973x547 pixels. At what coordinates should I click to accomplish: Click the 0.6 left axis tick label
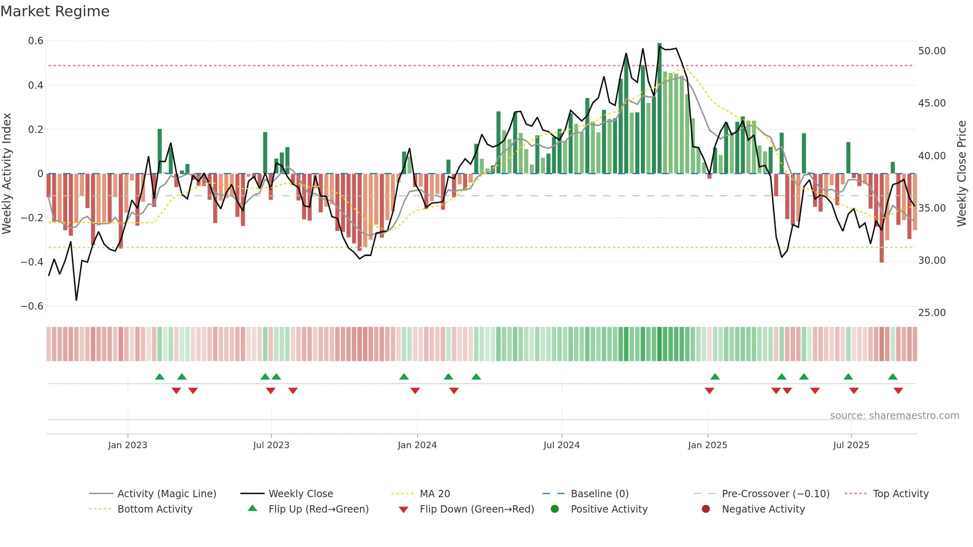pyautogui.click(x=36, y=41)
